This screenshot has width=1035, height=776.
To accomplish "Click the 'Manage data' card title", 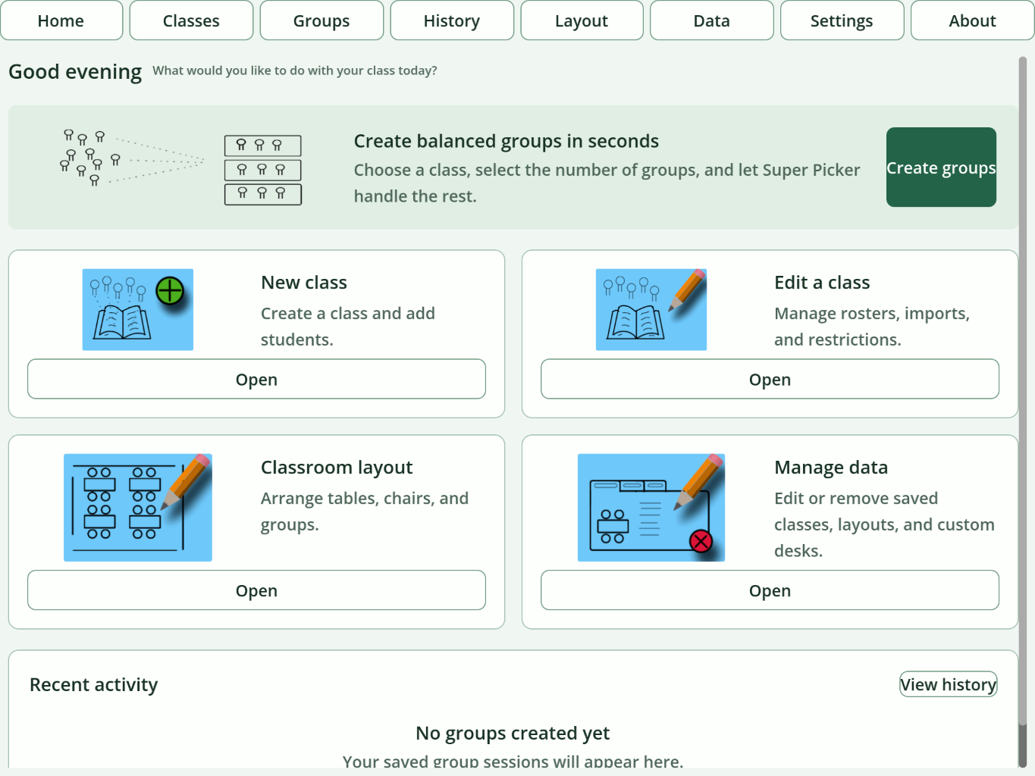I will (x=831, y=468).
